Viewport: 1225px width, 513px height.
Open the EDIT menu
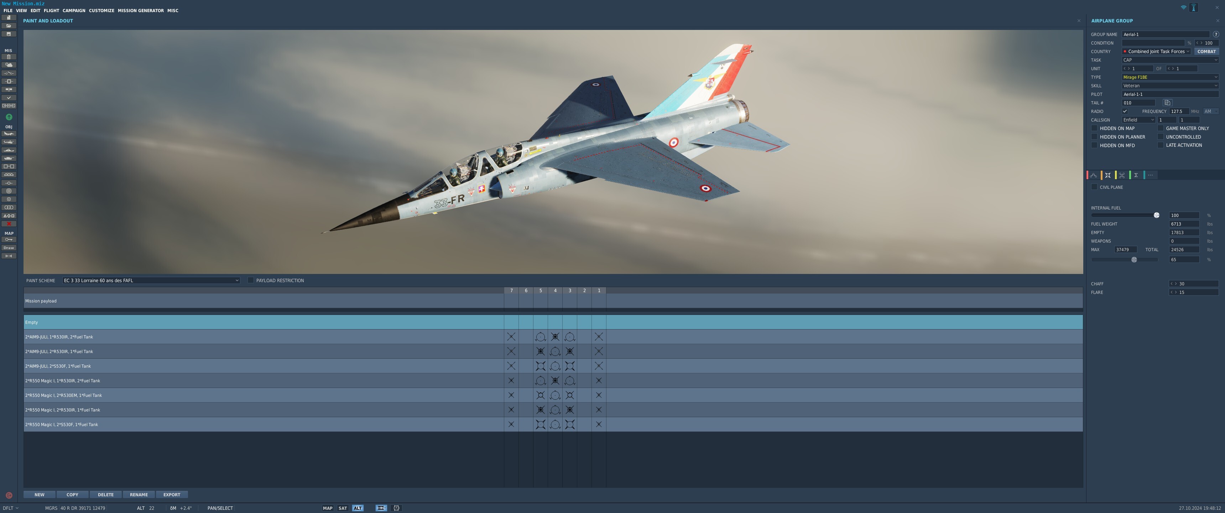(36, 10)
